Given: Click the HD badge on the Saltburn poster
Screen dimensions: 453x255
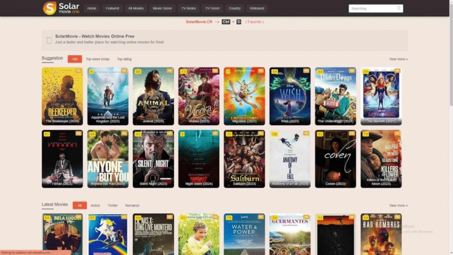Looking at the screenshot, I should 261,134.
